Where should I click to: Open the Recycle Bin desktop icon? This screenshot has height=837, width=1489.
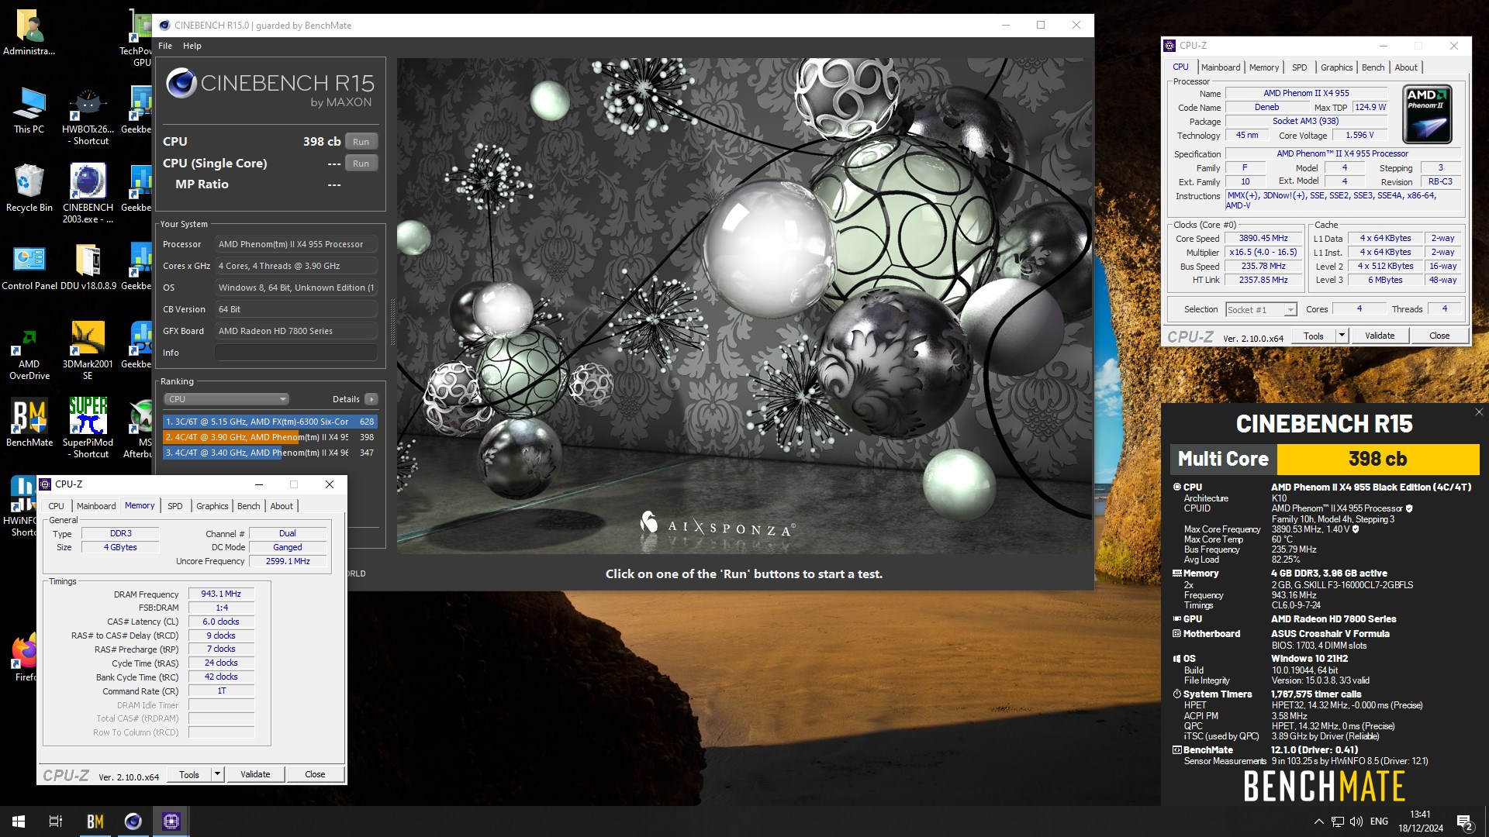[x=29, y=188]
